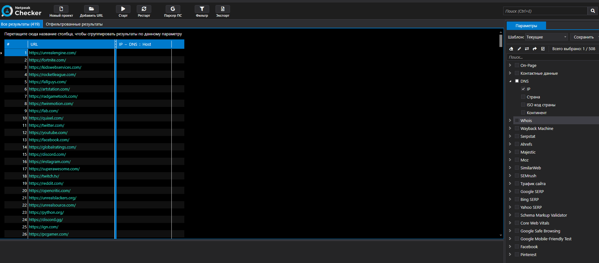Open the Шаблон Текущие dropdown

pyautogui.click(x=546, y=37)
